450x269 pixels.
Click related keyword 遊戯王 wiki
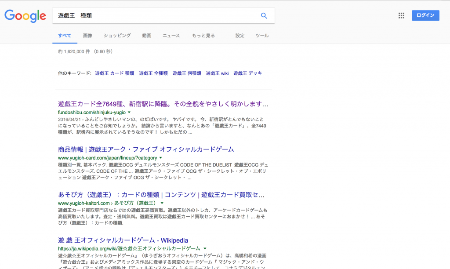click(217, 73)
